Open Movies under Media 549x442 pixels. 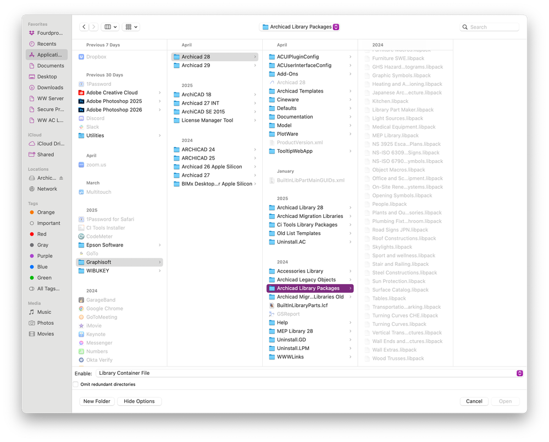tap(47, 334)
